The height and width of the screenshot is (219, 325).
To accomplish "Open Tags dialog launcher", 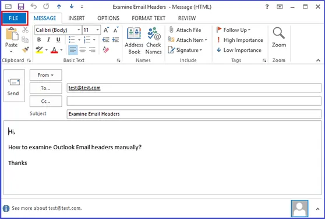I will coord(264,60).
